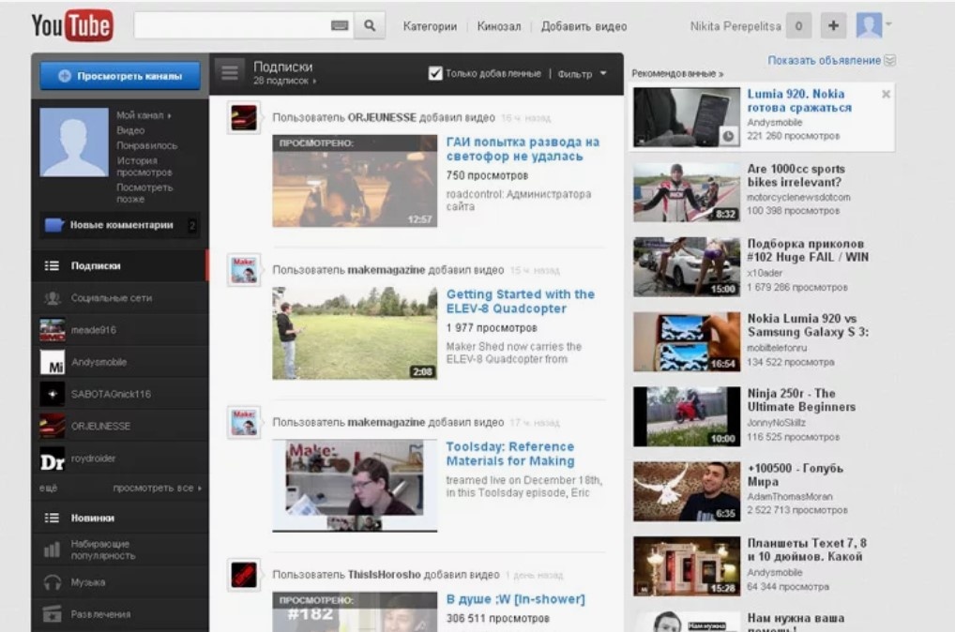This screenshot has height=632, width=955.
Task: Click the plus button in header
Action: (x=833, y=25)
